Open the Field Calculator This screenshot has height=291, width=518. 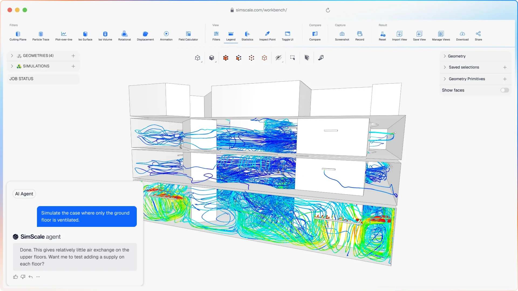(188, 36)
